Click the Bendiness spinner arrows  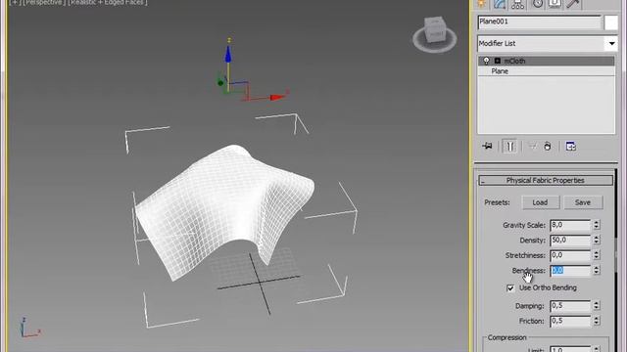click(597, 271)
